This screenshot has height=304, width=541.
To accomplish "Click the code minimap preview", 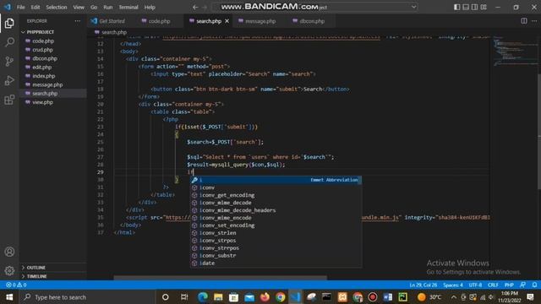I will pos(514,52).
